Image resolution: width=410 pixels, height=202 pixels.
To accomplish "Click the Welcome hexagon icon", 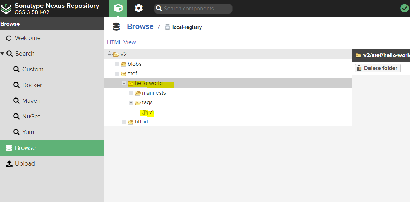I will point(9,38).
